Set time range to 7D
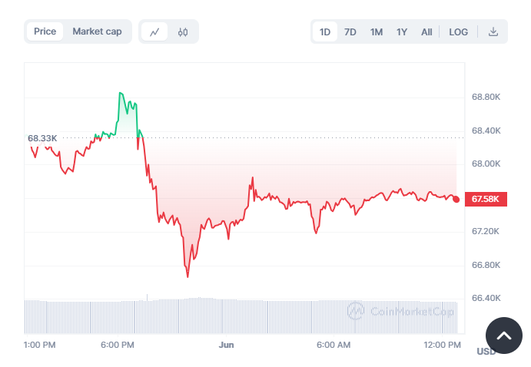This screenshot has width=531, height=367. pyautogui.click(x=350, y=31)
